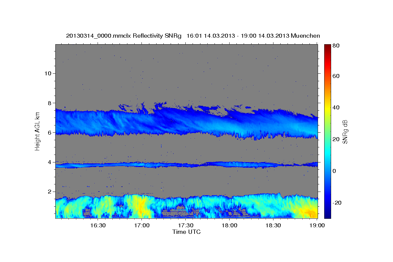393x262 pixels.
Task: Select the 16:30 time tick label
Action: pyautogui.click(x=98, y=226)
